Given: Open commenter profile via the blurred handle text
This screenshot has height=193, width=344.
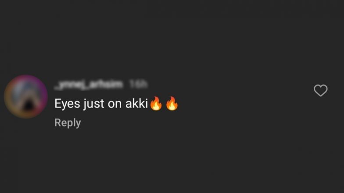Looking at the screenshot, I should (89, 84).
